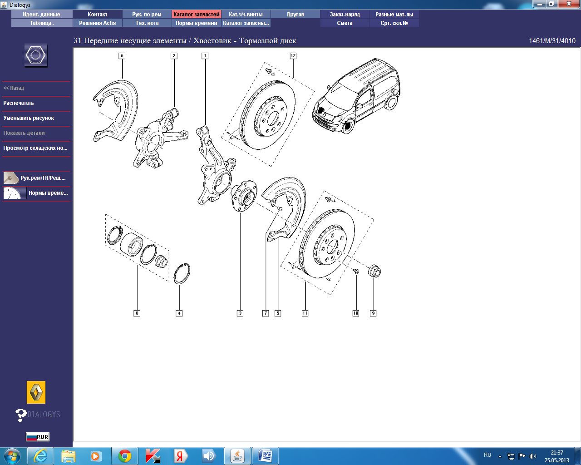Screen dimensions: 581x465
Task: Launch Internet Explorer from taskbar
Action: click(x=40, y=456)
